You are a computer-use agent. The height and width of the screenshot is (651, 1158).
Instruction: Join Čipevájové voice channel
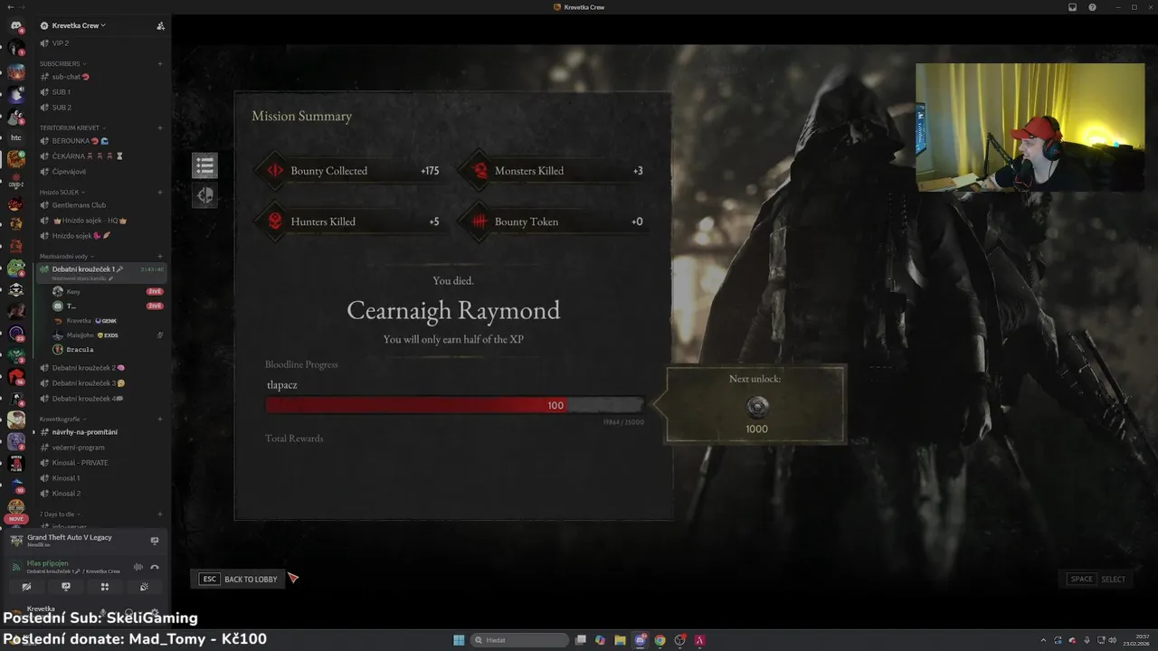[101, 172]
